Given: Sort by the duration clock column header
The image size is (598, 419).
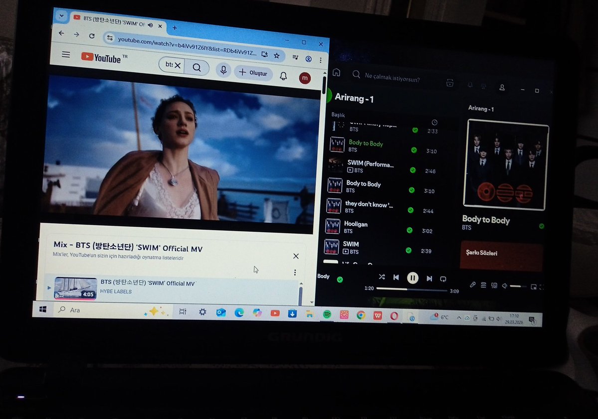Looking at the screenshot, I should click(x=434, y=122).
